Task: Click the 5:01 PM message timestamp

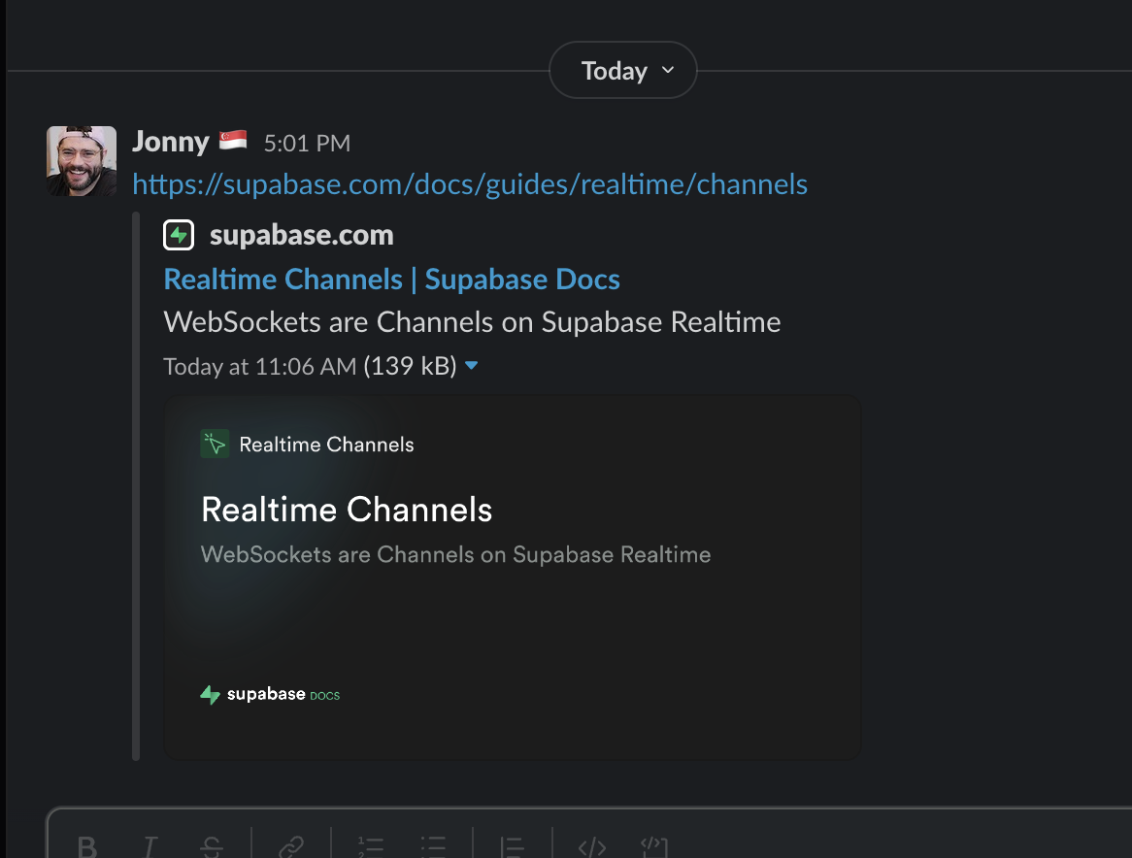Action: pyautogui.click(x=307, y=143)
